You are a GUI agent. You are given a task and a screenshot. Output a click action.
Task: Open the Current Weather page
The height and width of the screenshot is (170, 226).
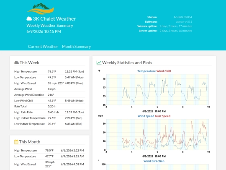coord(43,47)
